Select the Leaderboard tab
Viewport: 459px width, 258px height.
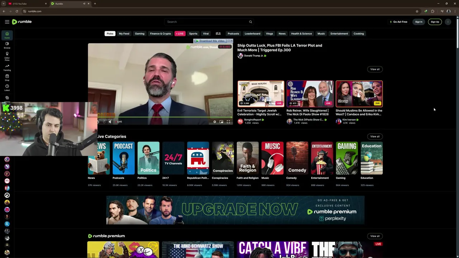tap(252, 34)
